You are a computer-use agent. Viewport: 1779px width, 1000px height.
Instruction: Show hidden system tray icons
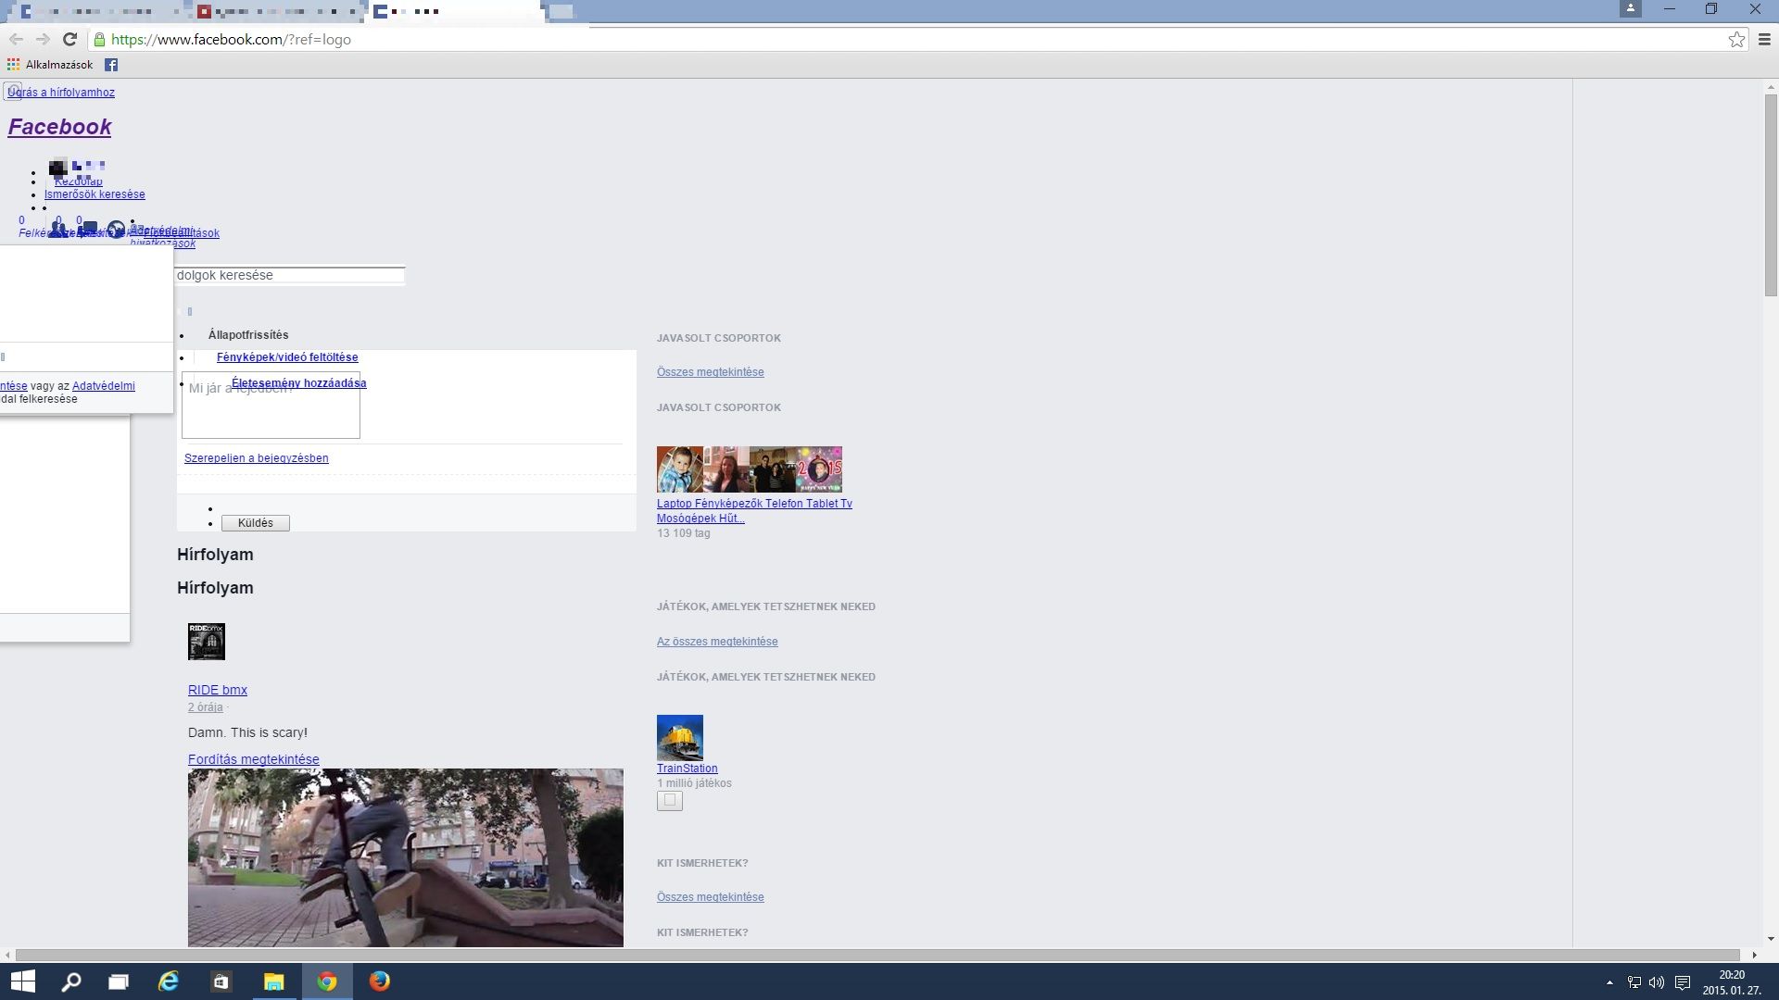pyautogui.click(x=1609, y=982)
